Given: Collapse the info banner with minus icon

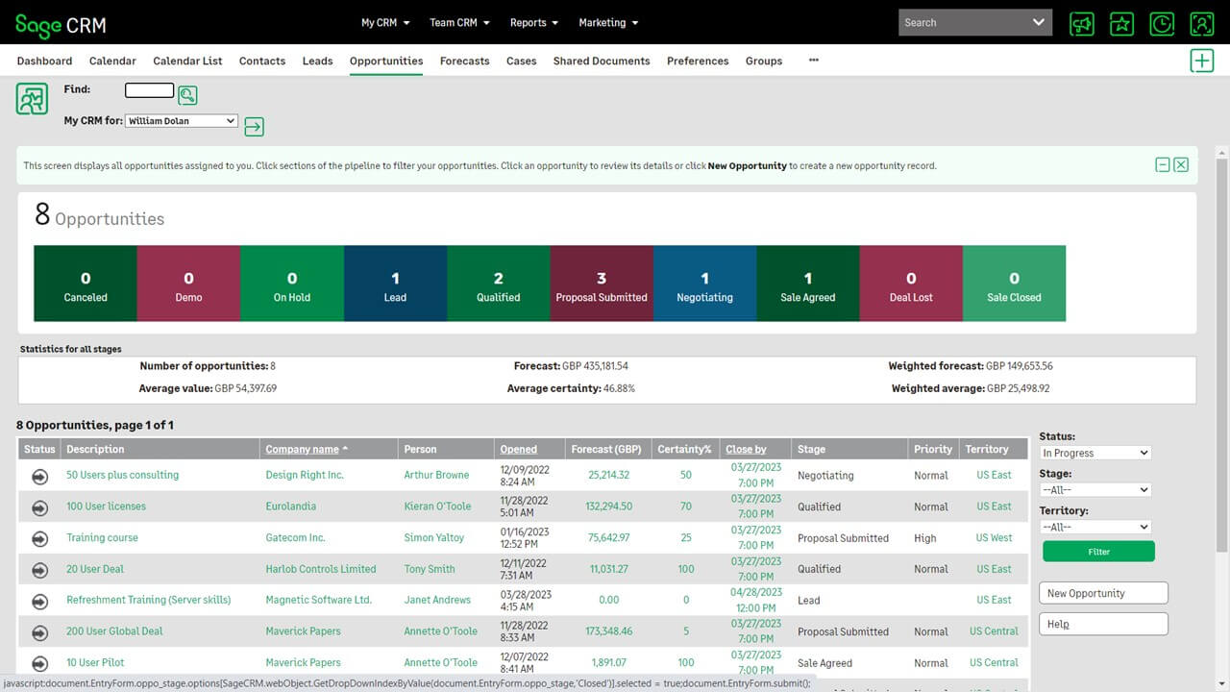Looking at the screenshot, I should [x=1163, y=165].
